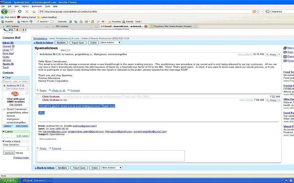Click the Send Invite button

coord(9,153)
